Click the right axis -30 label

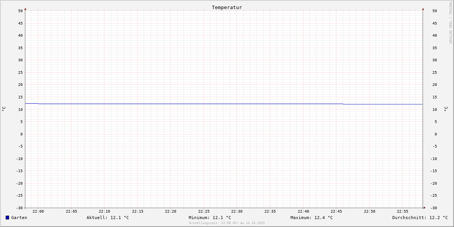435,208
